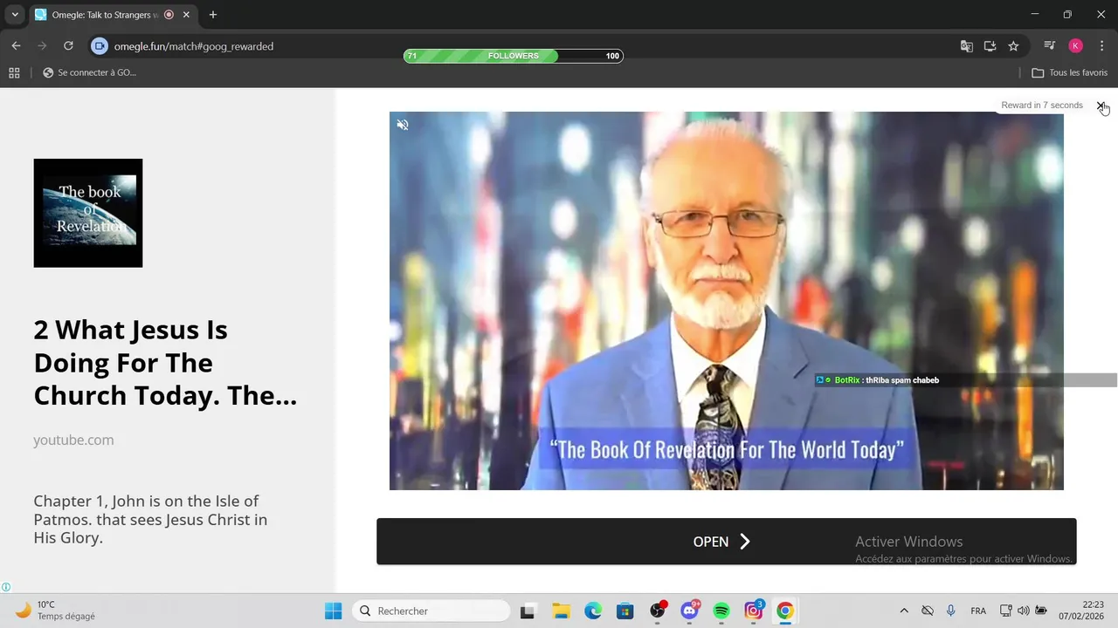The image size is (1118, 628).
Task: Open the youtube.com link in the ad
Action: click(73, 440)
